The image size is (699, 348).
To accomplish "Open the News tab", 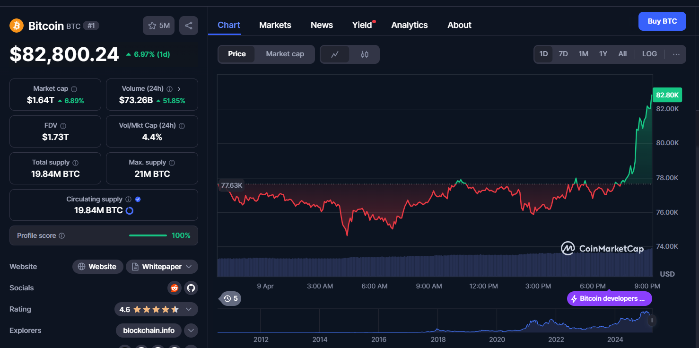I will (x=322, y=25).
